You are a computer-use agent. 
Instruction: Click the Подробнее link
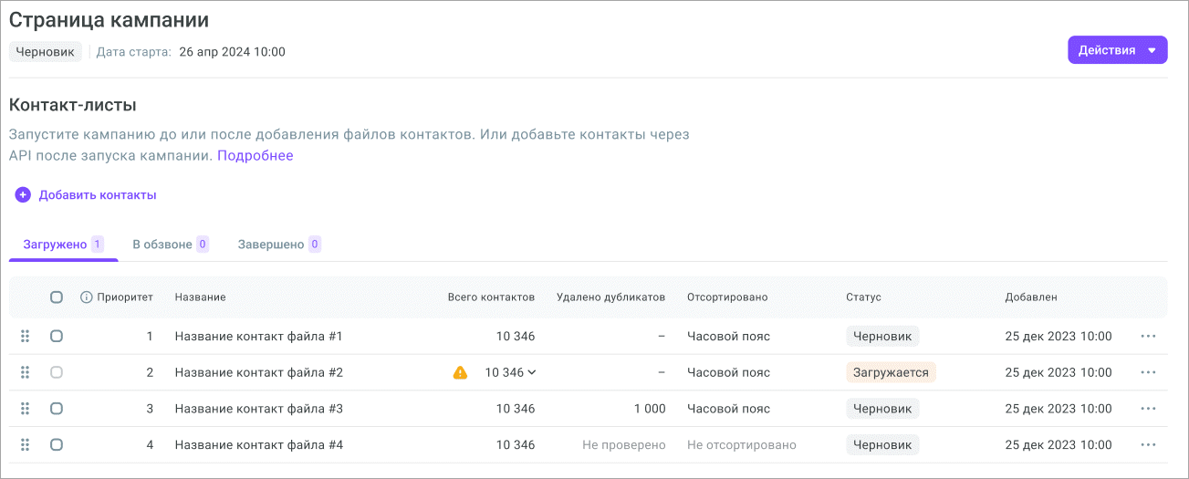coord(255,156)
